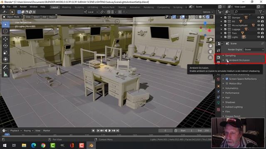266x149 pixels.
Task: Open the Playback menu in timeline
Action: [16, 131]
